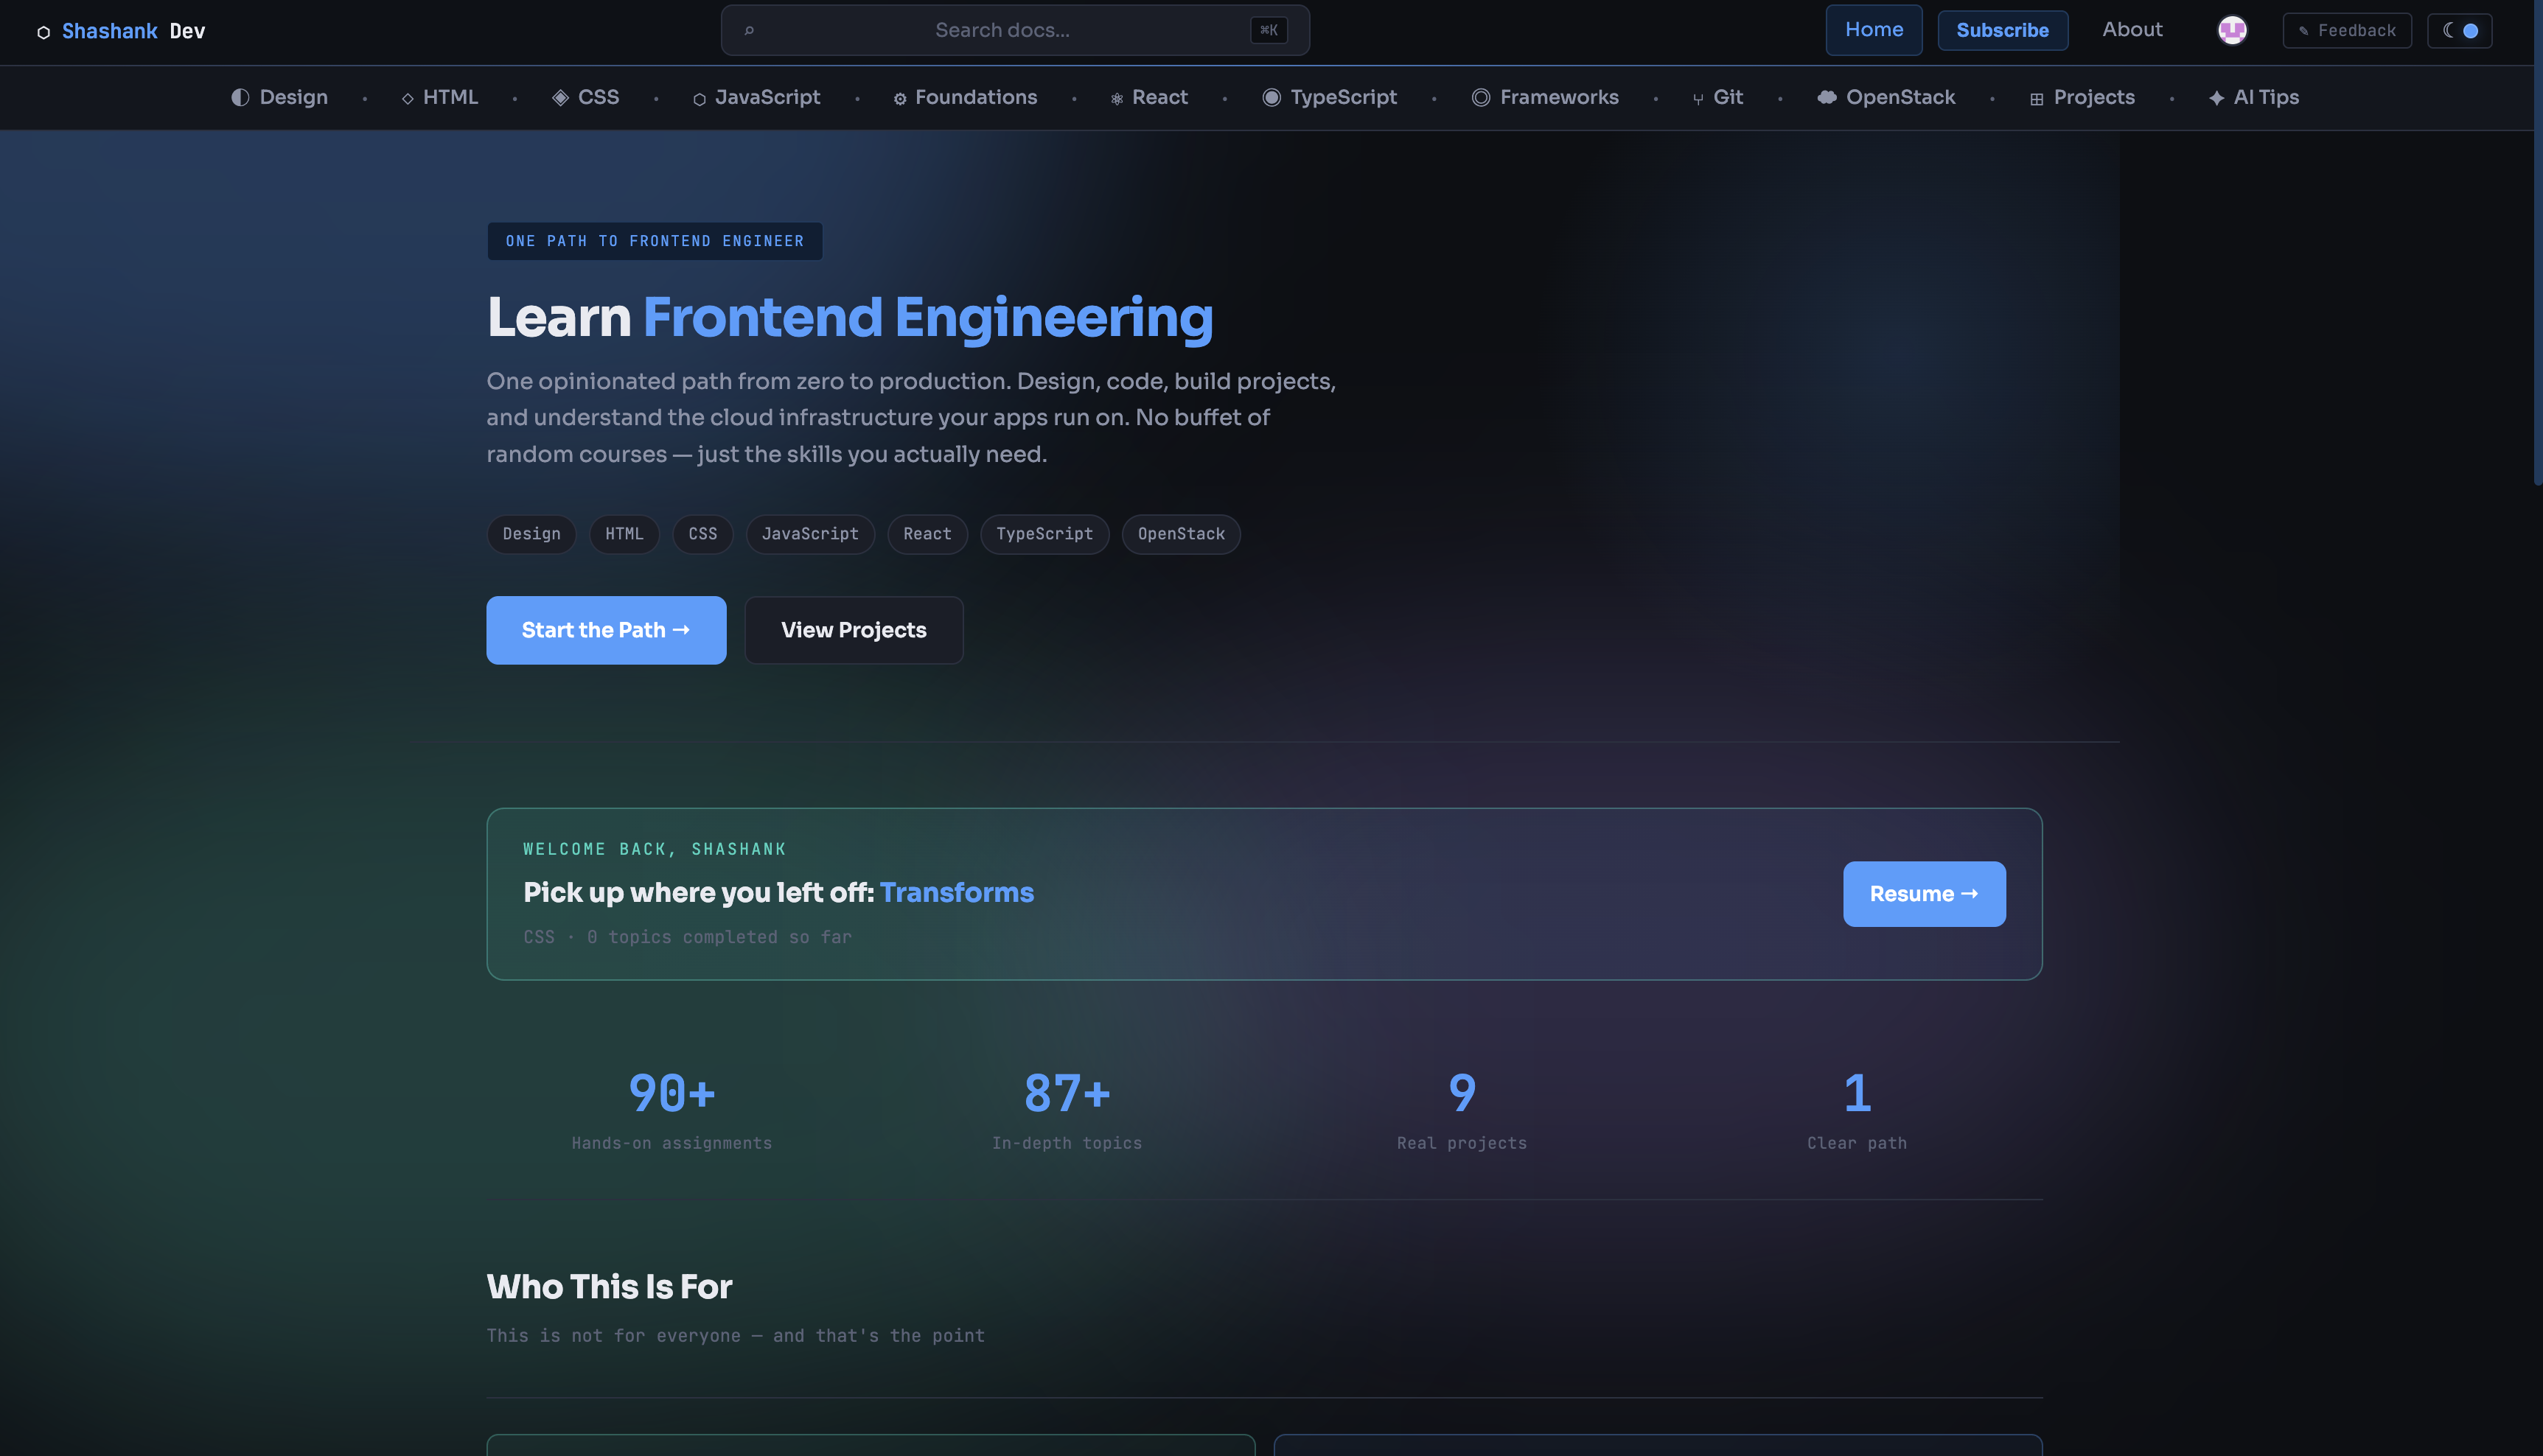2543x1456 pixels.
Task: Open Design section via half-circle icon
Action: pos(240,97)
